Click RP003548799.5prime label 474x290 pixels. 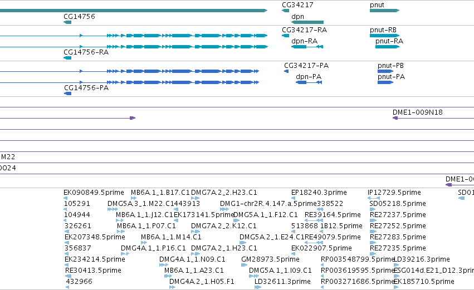[358, 259]
